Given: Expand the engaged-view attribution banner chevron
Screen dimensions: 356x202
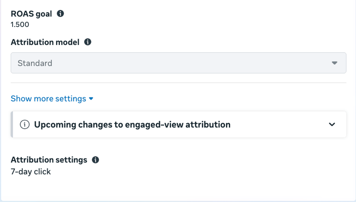Looking at the screenshot, I should (x=332, y=125).
